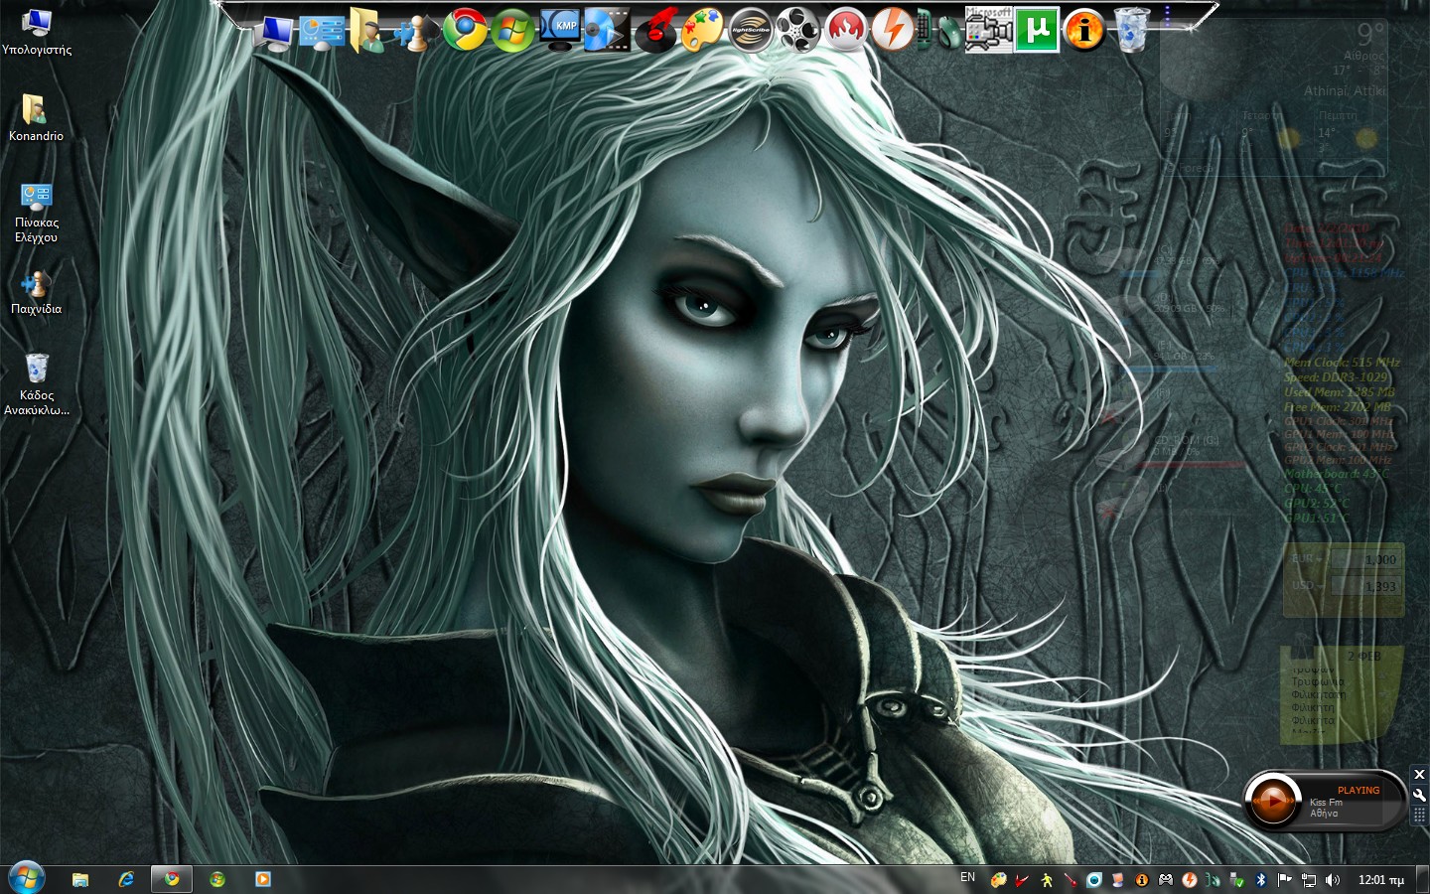
Task: Toggle playback on the Kiss Fm radio gadget
Action: tap(1272, 800)
